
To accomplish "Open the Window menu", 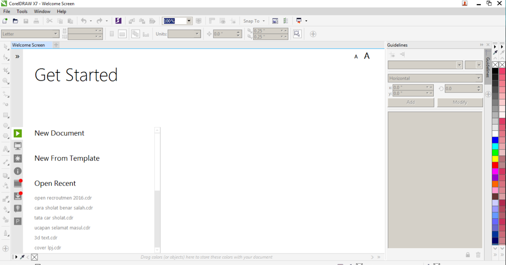I will (42, 11).
